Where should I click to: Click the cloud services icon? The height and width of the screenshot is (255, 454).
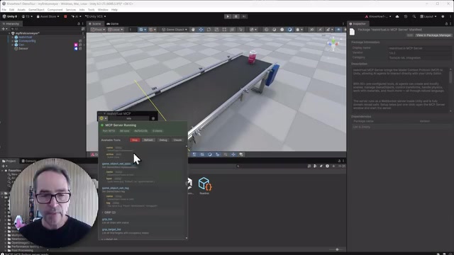pyautogui.click(x=397, y=16)
